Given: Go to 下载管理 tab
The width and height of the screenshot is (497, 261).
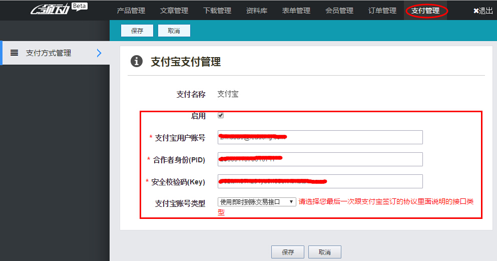Looking at the screenshot, I should click(x=217, y=11).
